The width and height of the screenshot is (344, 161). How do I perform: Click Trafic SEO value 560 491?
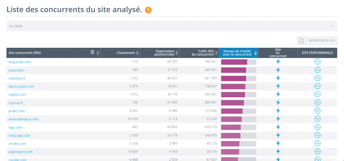tap(211, 70)
